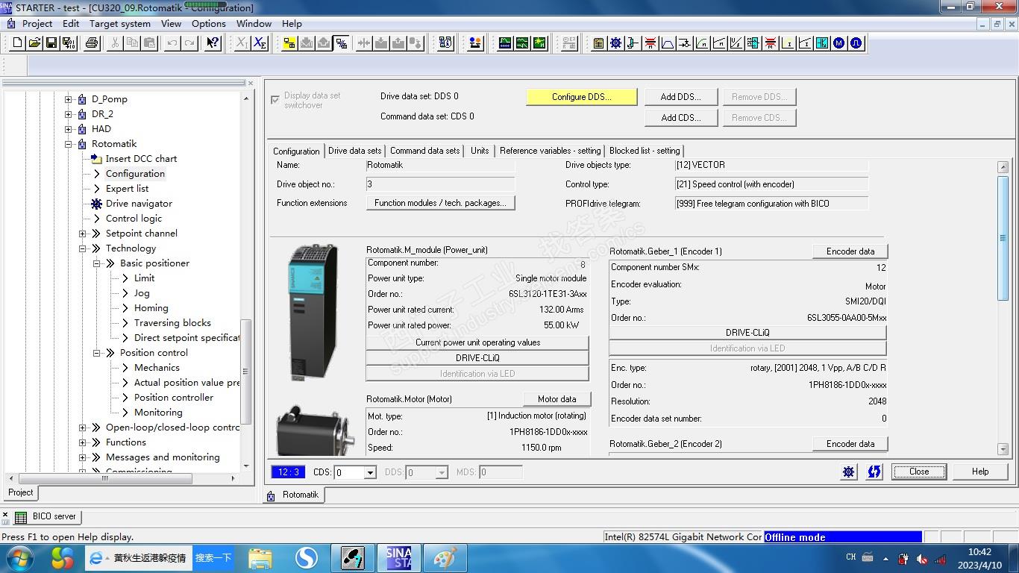1019x573 pixels.
Task: Click the Motor data button
Action: pyautogui.click(x=556, y=399)
